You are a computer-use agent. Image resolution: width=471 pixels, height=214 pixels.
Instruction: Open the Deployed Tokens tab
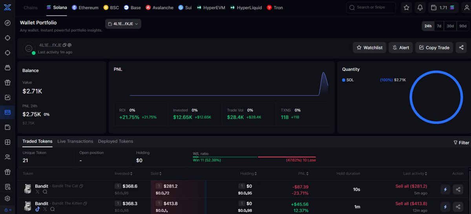[x=116, y=141]
